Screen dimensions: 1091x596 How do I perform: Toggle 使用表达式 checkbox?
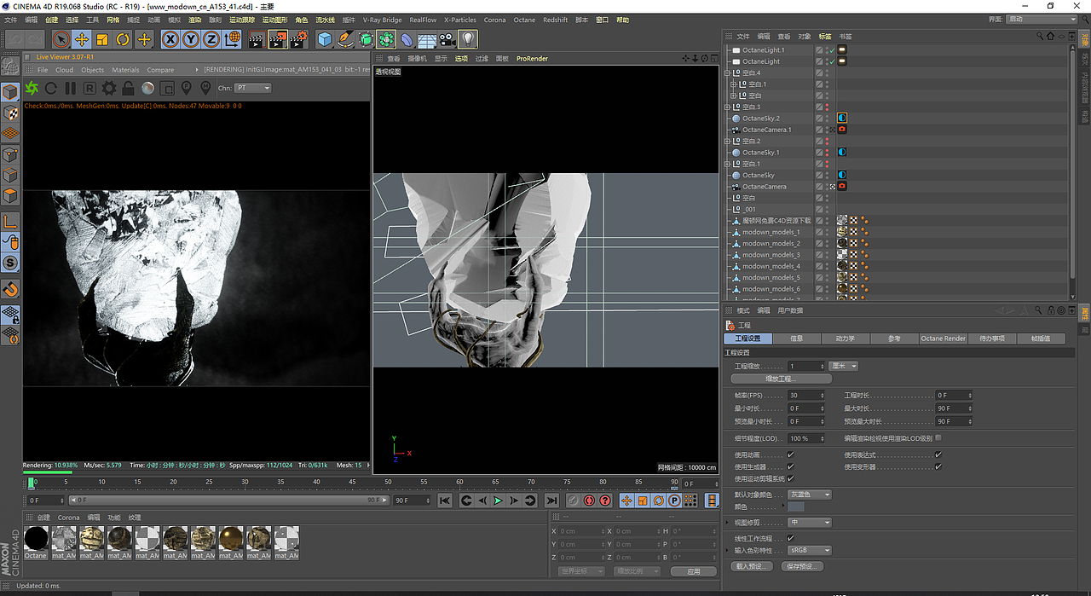pyautogui.click(x=938, y=455)
